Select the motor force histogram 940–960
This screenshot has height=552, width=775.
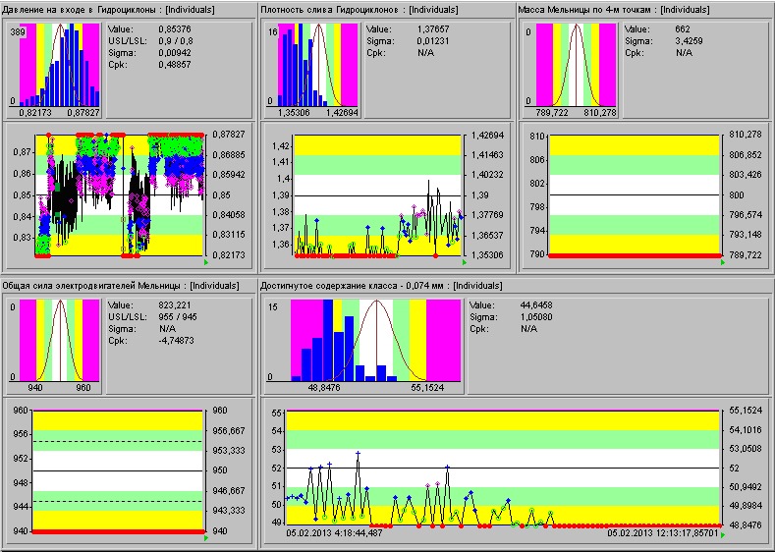click(x=59, y=340)
